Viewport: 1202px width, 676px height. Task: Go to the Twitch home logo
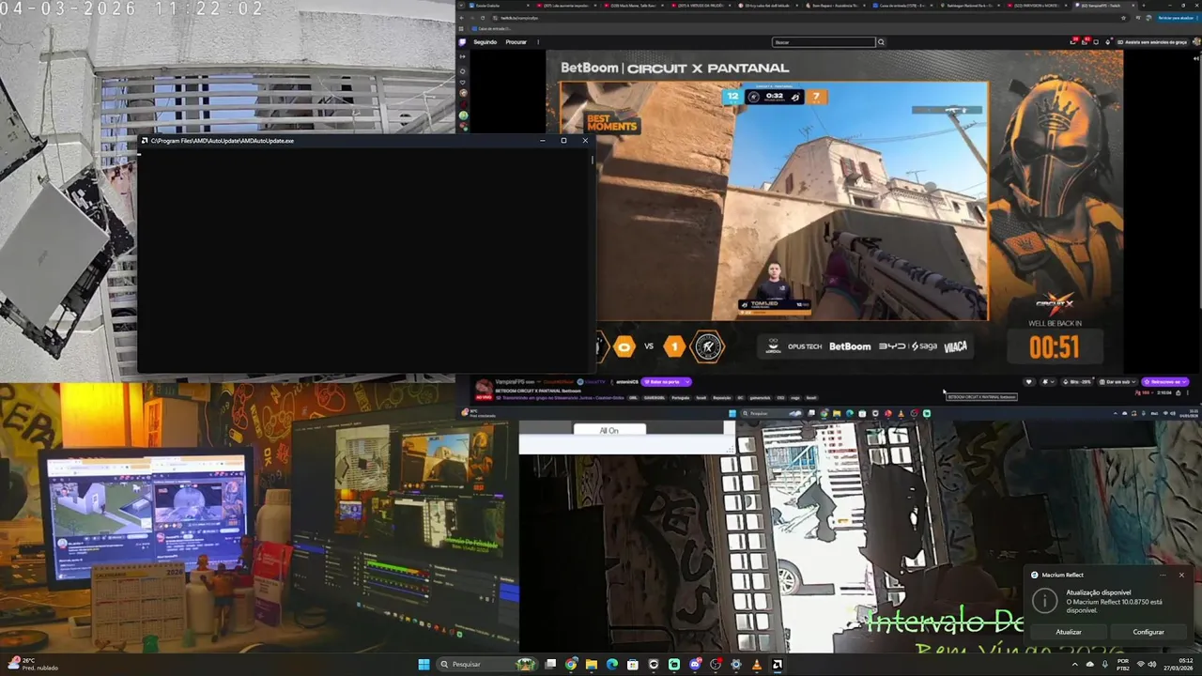462,42
